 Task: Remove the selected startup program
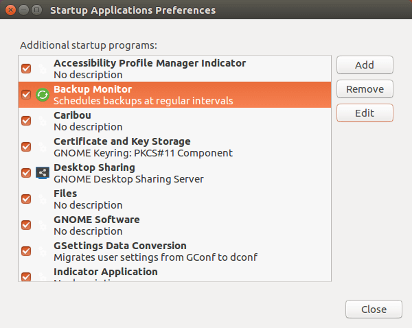[x=365, y=89]
